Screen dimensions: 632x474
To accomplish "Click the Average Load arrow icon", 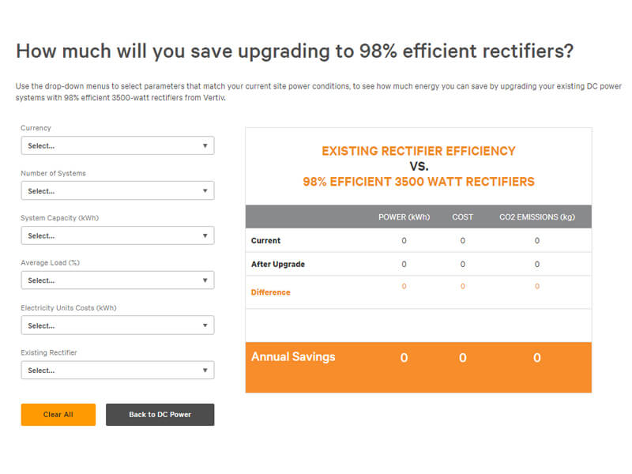I will (205, 280).
